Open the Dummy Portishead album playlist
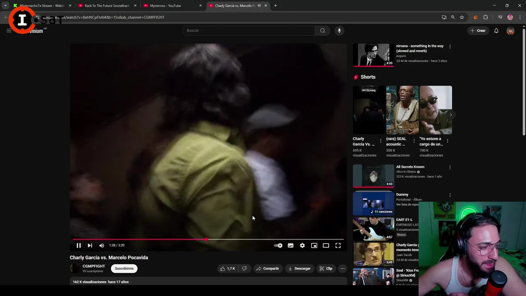 [373, 203]
